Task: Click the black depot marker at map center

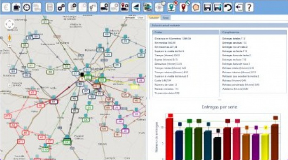Action: point(82,74)
